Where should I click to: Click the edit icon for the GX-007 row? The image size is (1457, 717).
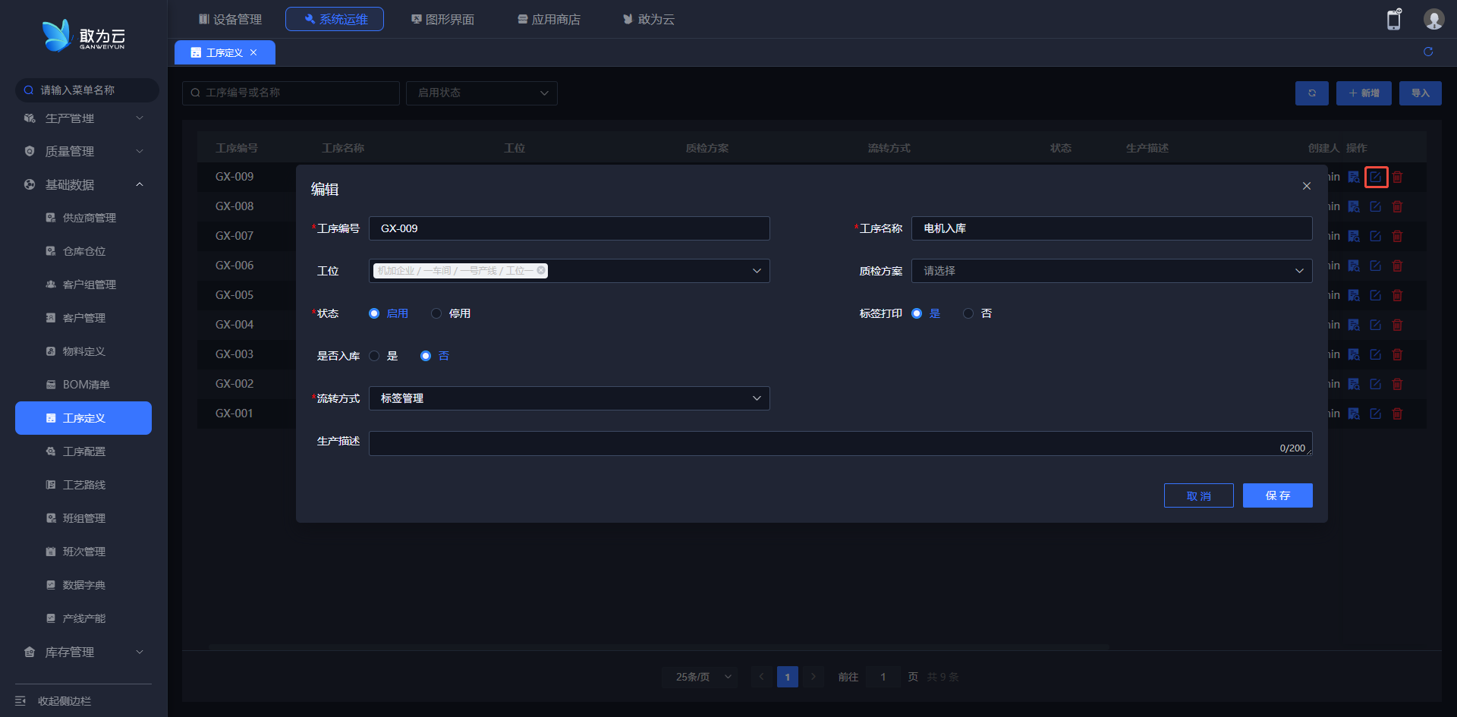pyautogui.click(x=1375, y=236)
